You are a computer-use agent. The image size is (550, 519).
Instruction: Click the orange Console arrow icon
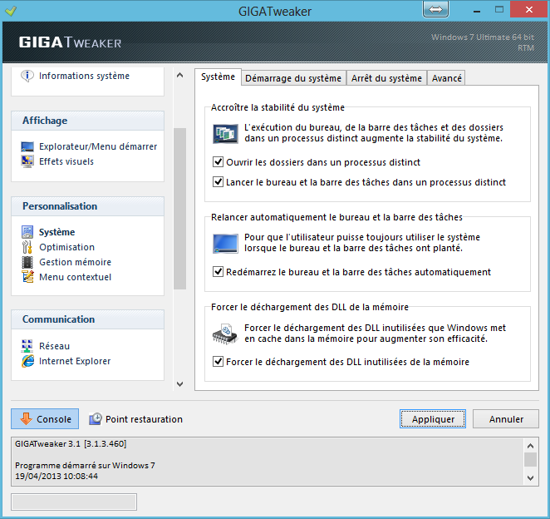[x=26, y=418]
